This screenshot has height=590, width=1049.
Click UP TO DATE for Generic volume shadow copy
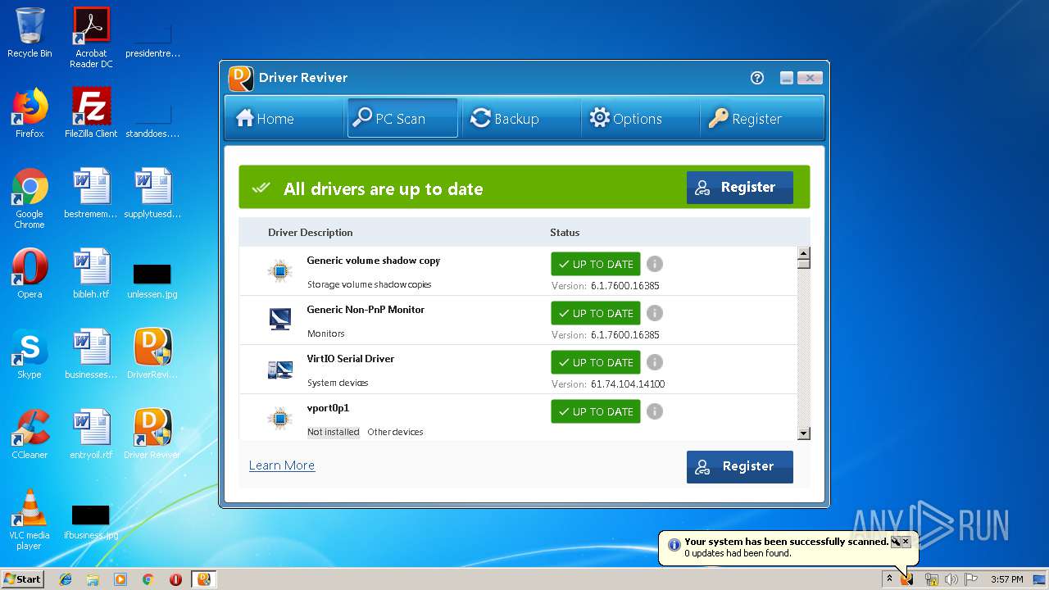[x=596, y=264]
